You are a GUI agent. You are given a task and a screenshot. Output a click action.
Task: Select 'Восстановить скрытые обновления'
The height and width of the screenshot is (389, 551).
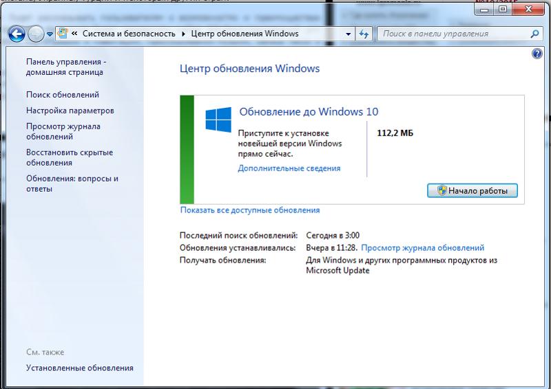tap(70, 157)
